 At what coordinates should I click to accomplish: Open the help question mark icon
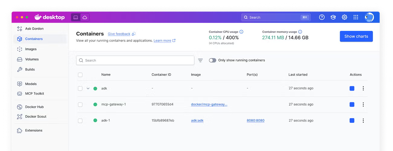(x=322, y=18)
